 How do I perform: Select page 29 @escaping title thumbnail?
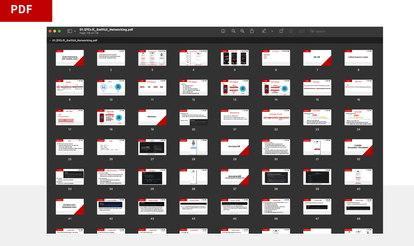235,147
